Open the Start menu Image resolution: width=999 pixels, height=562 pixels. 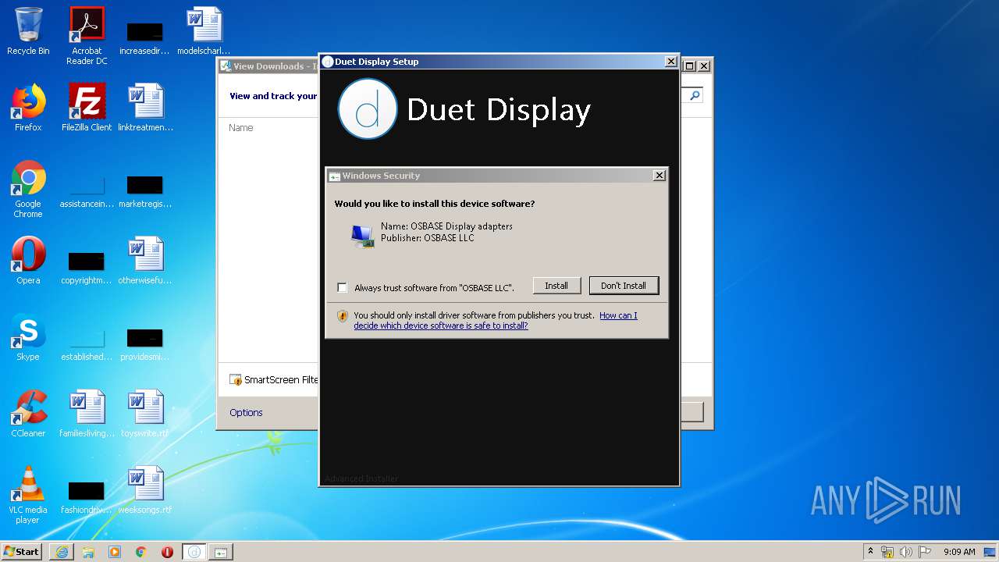tap(21, 552)
